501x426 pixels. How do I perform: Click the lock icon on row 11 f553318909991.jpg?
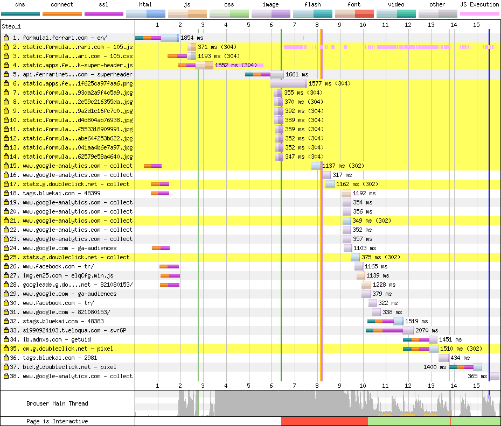point(6,129)
